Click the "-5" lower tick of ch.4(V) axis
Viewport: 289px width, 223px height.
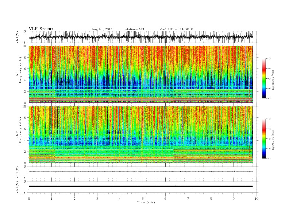[25, 193]
